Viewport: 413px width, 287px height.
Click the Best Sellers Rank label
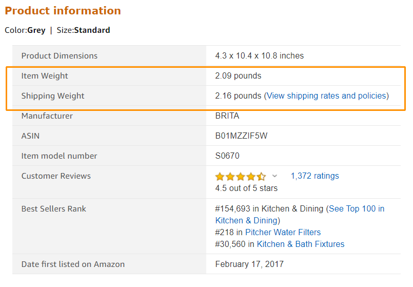(54, 209)
